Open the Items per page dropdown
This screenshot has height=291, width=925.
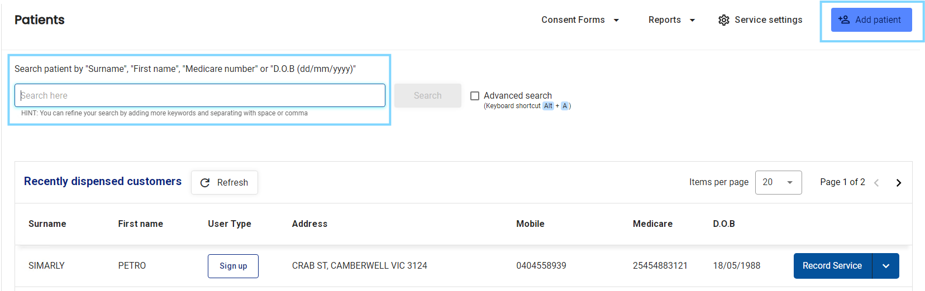[x=778, y=182]
